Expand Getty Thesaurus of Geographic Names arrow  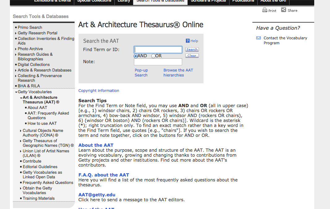(21, 141)
